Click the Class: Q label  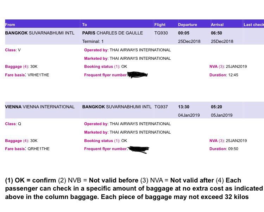(13, 124)
